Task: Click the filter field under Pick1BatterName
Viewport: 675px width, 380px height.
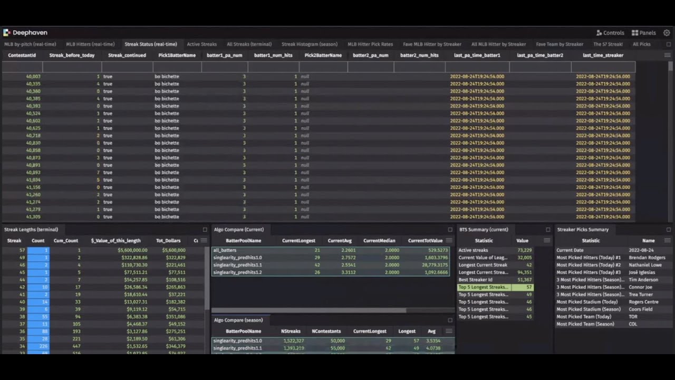Action: tap(177, 66)
